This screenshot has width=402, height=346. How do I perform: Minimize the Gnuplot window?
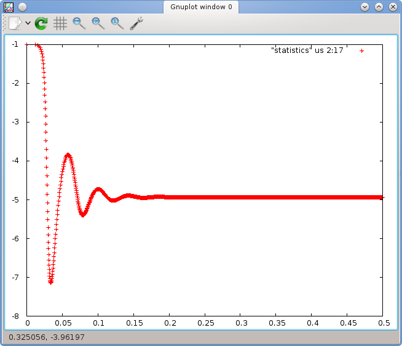[365, 7]
